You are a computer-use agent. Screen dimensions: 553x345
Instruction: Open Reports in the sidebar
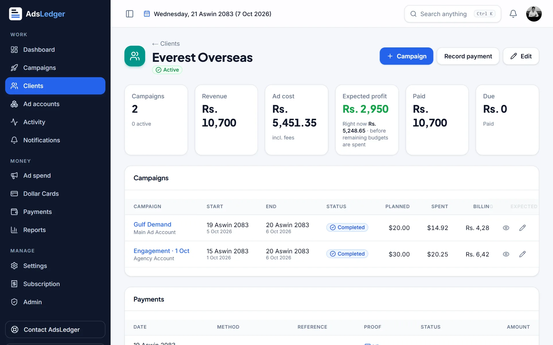[x=55, y=230]
